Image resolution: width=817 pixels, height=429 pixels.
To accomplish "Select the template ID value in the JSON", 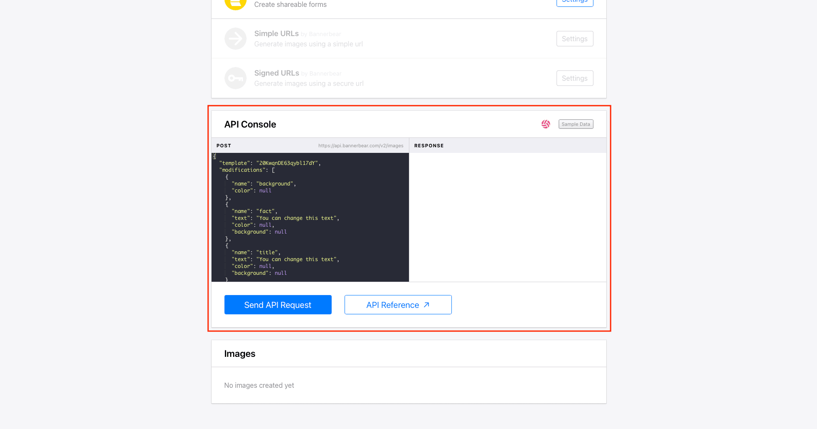I will coord(287,163).
